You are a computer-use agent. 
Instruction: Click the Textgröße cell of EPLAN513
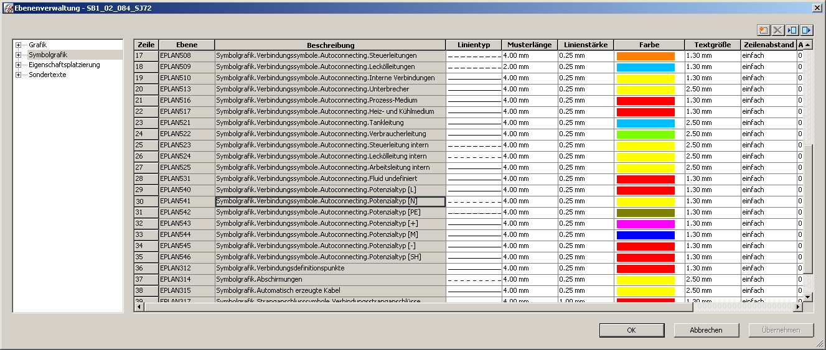click(713, 90)
